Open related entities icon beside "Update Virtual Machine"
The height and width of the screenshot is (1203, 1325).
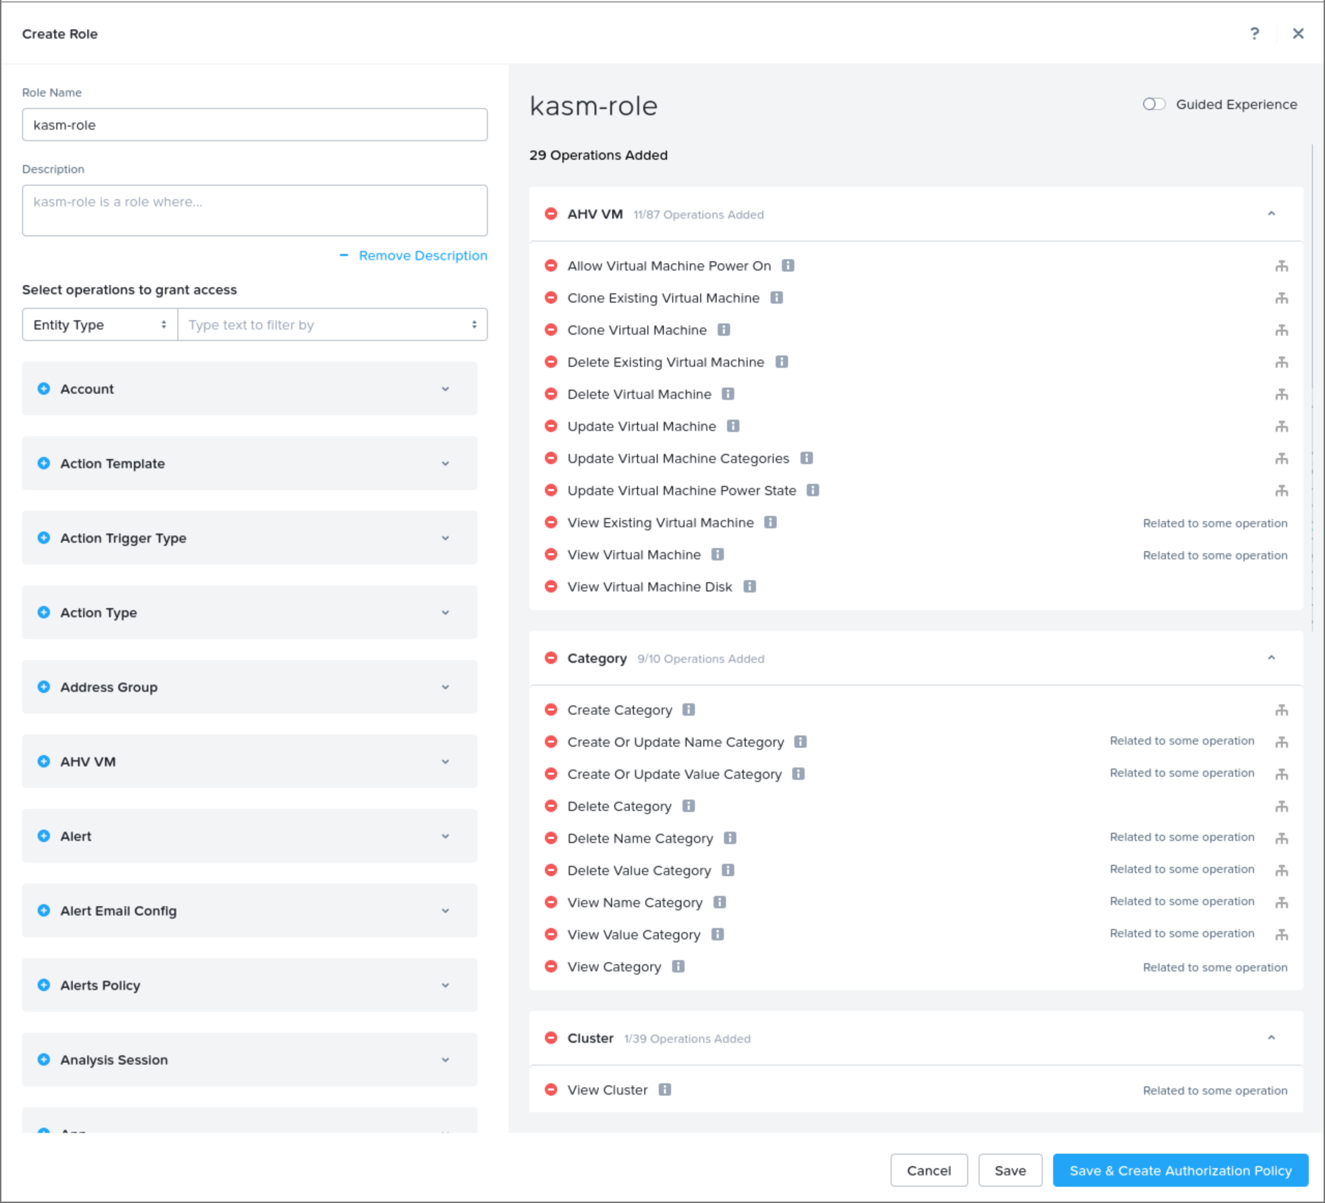1282,427
